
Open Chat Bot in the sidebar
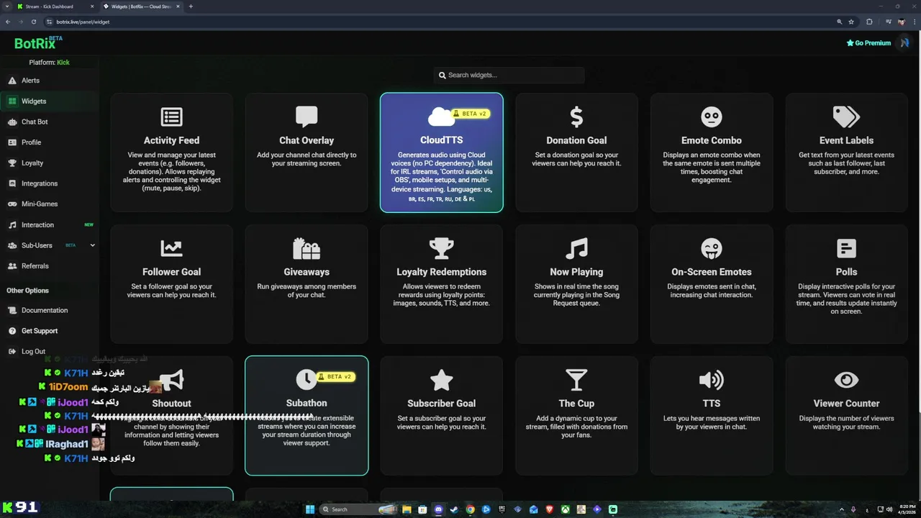(x=50, y=122)
